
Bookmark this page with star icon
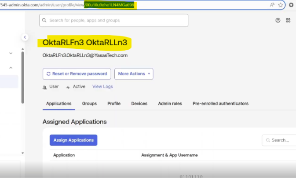point(281,5)
